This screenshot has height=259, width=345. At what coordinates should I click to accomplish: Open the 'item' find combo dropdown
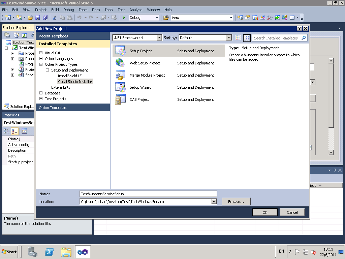(x=231, y=18)
